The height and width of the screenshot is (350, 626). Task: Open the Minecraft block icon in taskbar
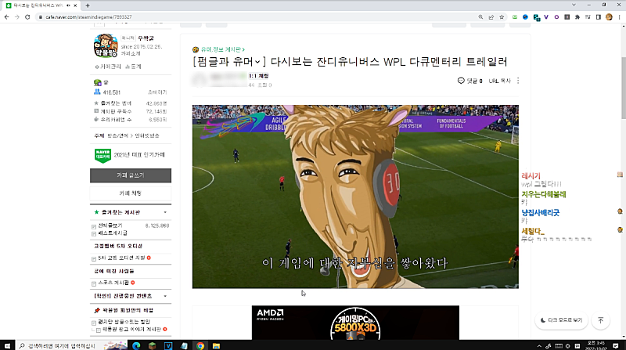(x=152, y=345)
